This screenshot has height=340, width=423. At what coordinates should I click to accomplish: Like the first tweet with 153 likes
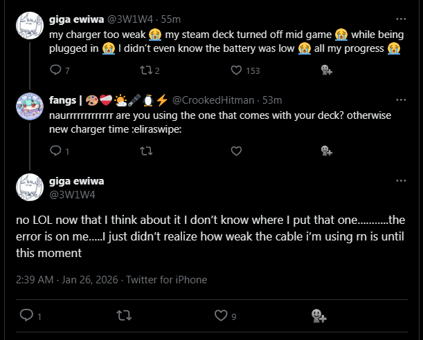pos(236,70)
